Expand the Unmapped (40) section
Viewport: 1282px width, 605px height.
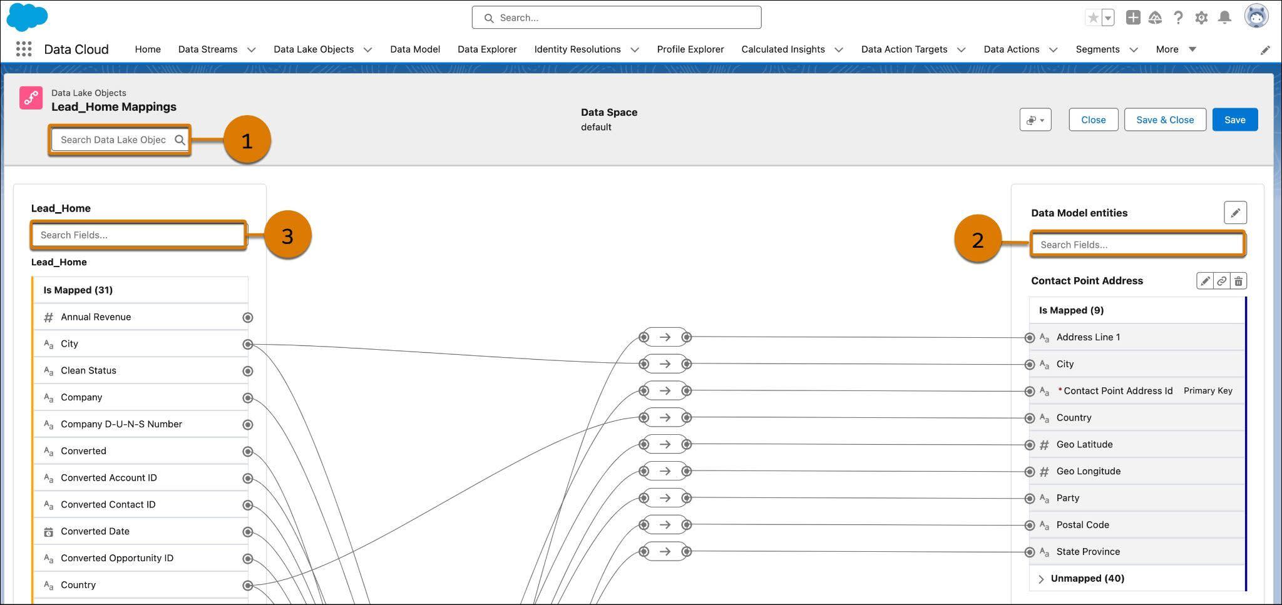coord(1041,579)
